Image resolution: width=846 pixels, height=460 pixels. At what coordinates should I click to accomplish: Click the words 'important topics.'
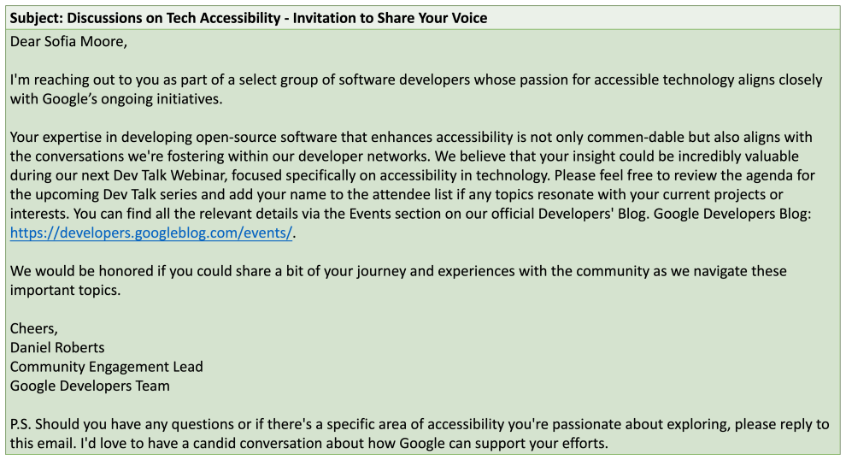tap(65, 291)
